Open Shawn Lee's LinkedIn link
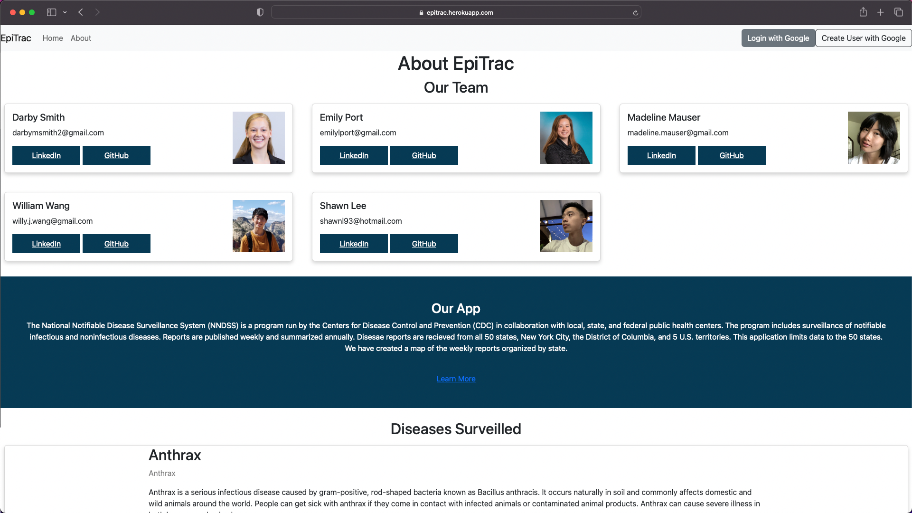This screenshot has width=912, height=513. [x=354, y=244]
